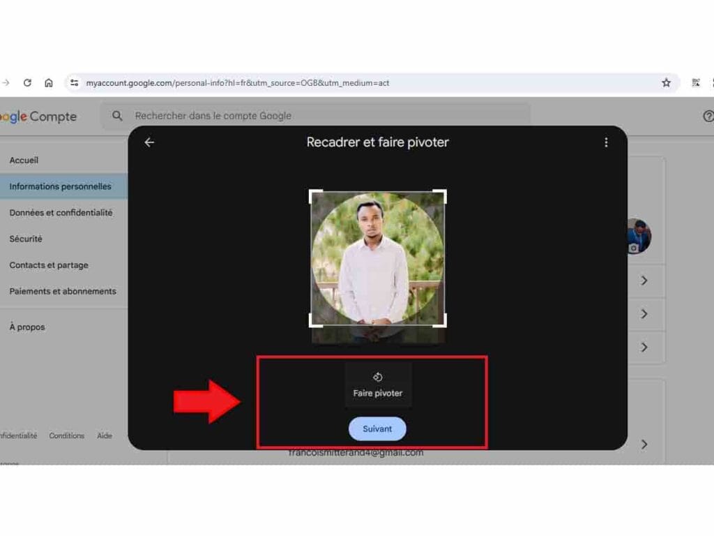Click the back arrow in the crop dialog
714x536 pixels.
coord(149,142)
